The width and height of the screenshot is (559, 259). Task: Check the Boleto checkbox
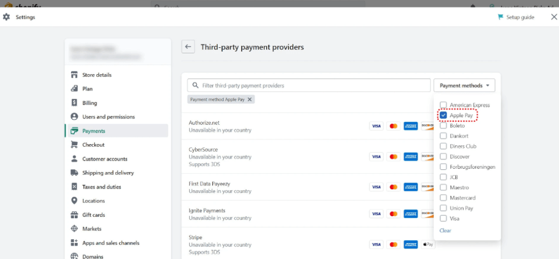443,125
